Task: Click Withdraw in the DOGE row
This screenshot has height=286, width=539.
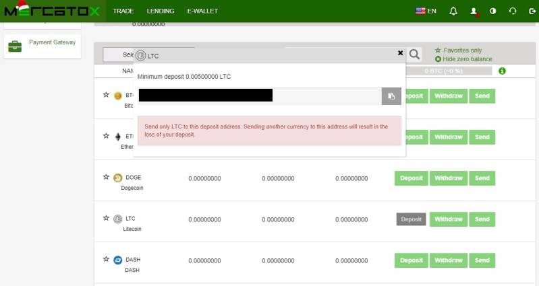Action: 448,178
